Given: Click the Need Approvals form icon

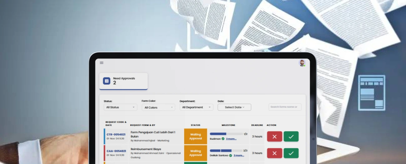Looking at the screenshot, I should tap(106, 81).
